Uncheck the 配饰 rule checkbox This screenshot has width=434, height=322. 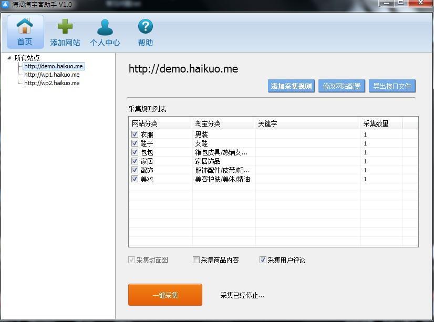(135, 170)
